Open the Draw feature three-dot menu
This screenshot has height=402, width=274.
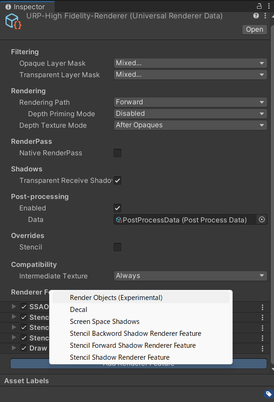[262, 349]
